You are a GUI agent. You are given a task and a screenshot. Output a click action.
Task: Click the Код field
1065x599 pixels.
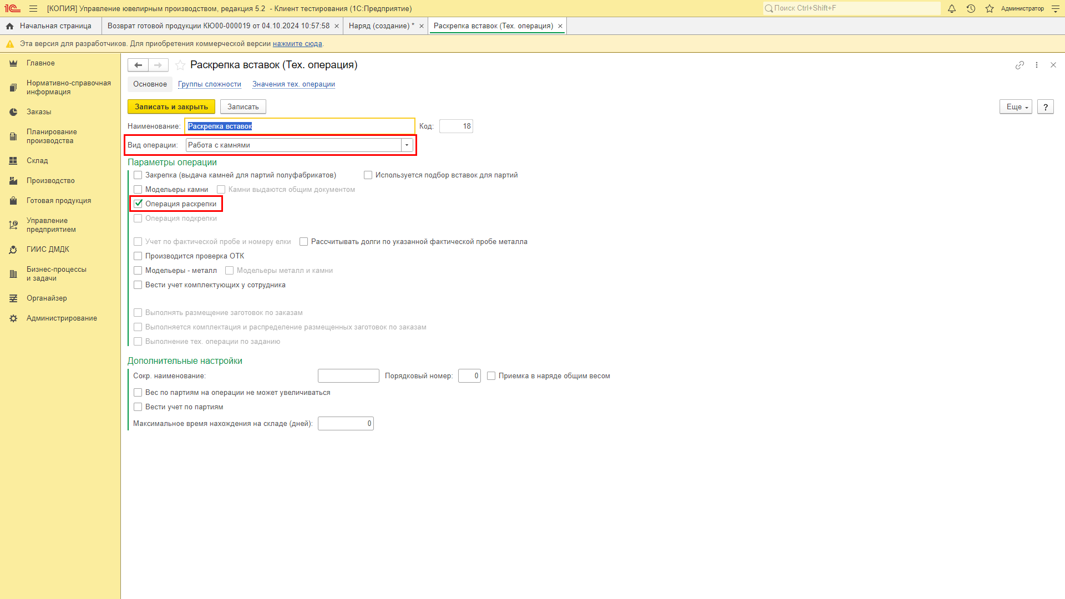coord(456,126)
